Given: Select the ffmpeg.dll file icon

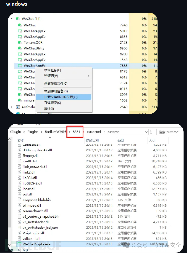Looking at the screenshot, I should point(20,156).
